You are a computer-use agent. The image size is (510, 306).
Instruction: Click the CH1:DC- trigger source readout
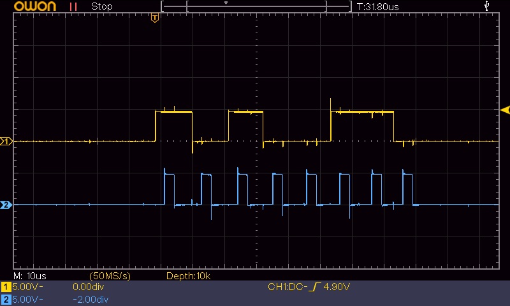[288, 287]
